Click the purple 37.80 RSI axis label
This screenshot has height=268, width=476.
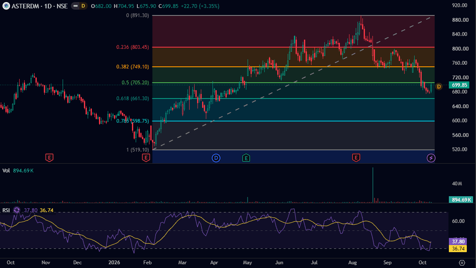point(458,242)
